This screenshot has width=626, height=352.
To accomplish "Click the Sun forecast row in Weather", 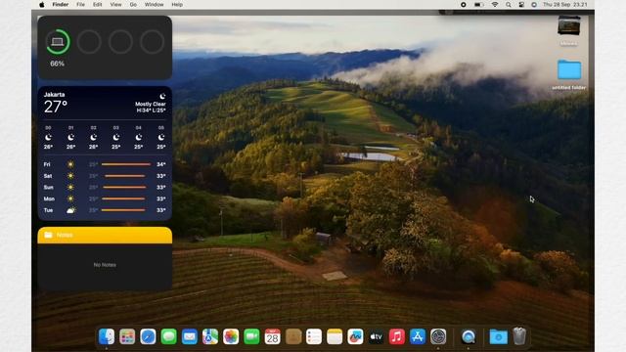I will click(x=105, y=187).
